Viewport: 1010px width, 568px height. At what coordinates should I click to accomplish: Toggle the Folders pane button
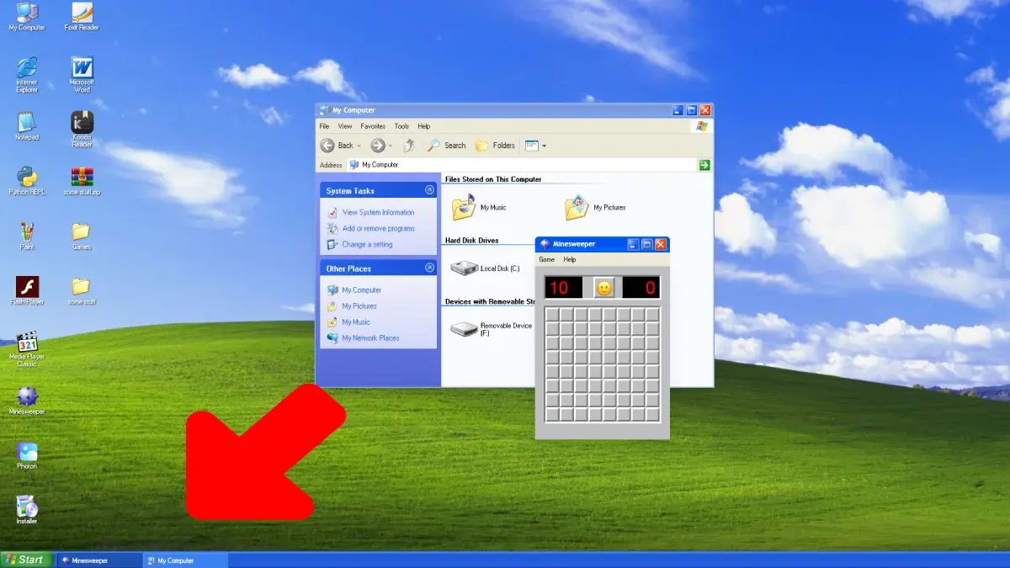(495, 146)
